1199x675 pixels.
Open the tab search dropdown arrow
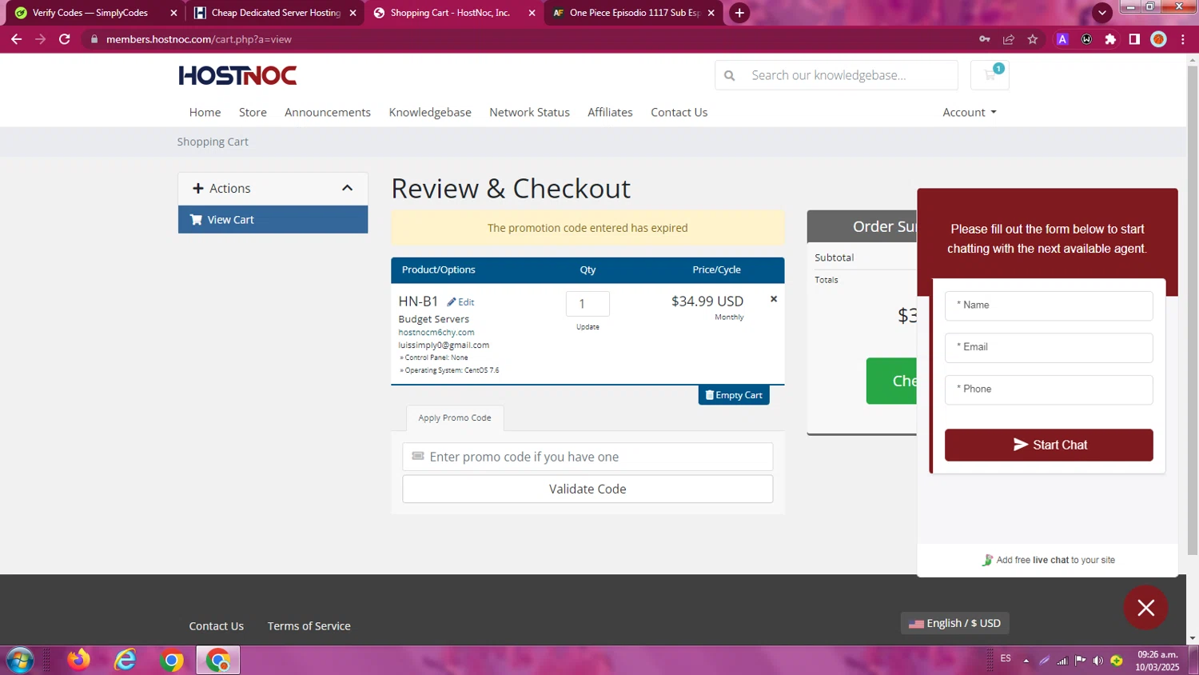coord(1102,13)
